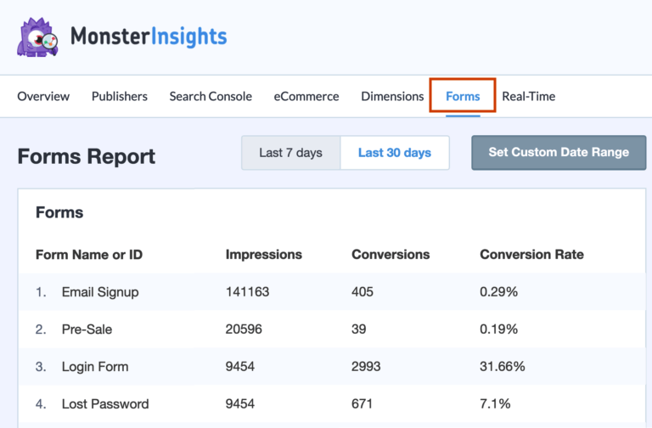Click the Impressions column header
The width and height of the screenshot is (652, 428).
coord(264,254)
